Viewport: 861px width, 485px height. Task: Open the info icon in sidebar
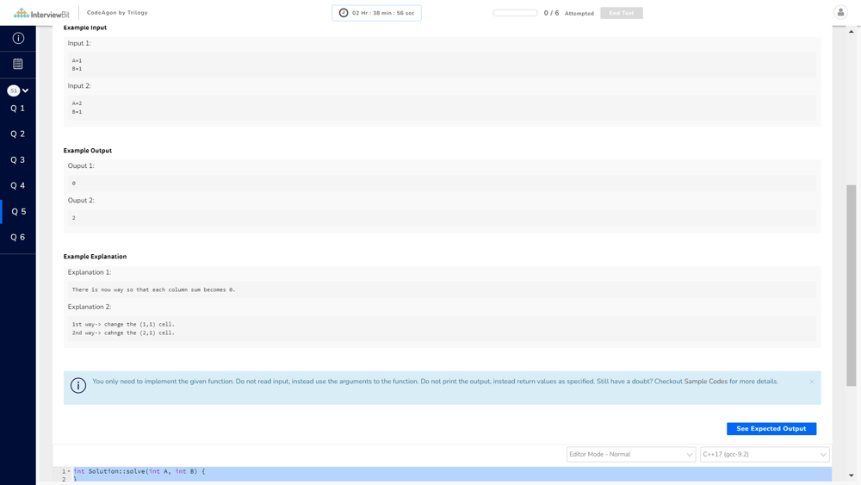pyautogui.click(x=18, y=38)
